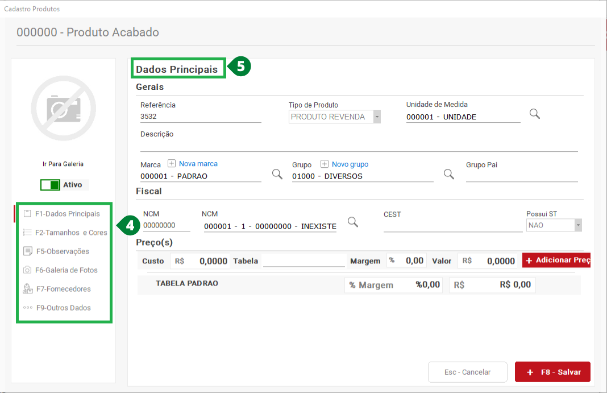Search Grupo with the magnifier icon
Viewport: 607px width, 393px height.
pyautogui.click(x=448, y=174)
